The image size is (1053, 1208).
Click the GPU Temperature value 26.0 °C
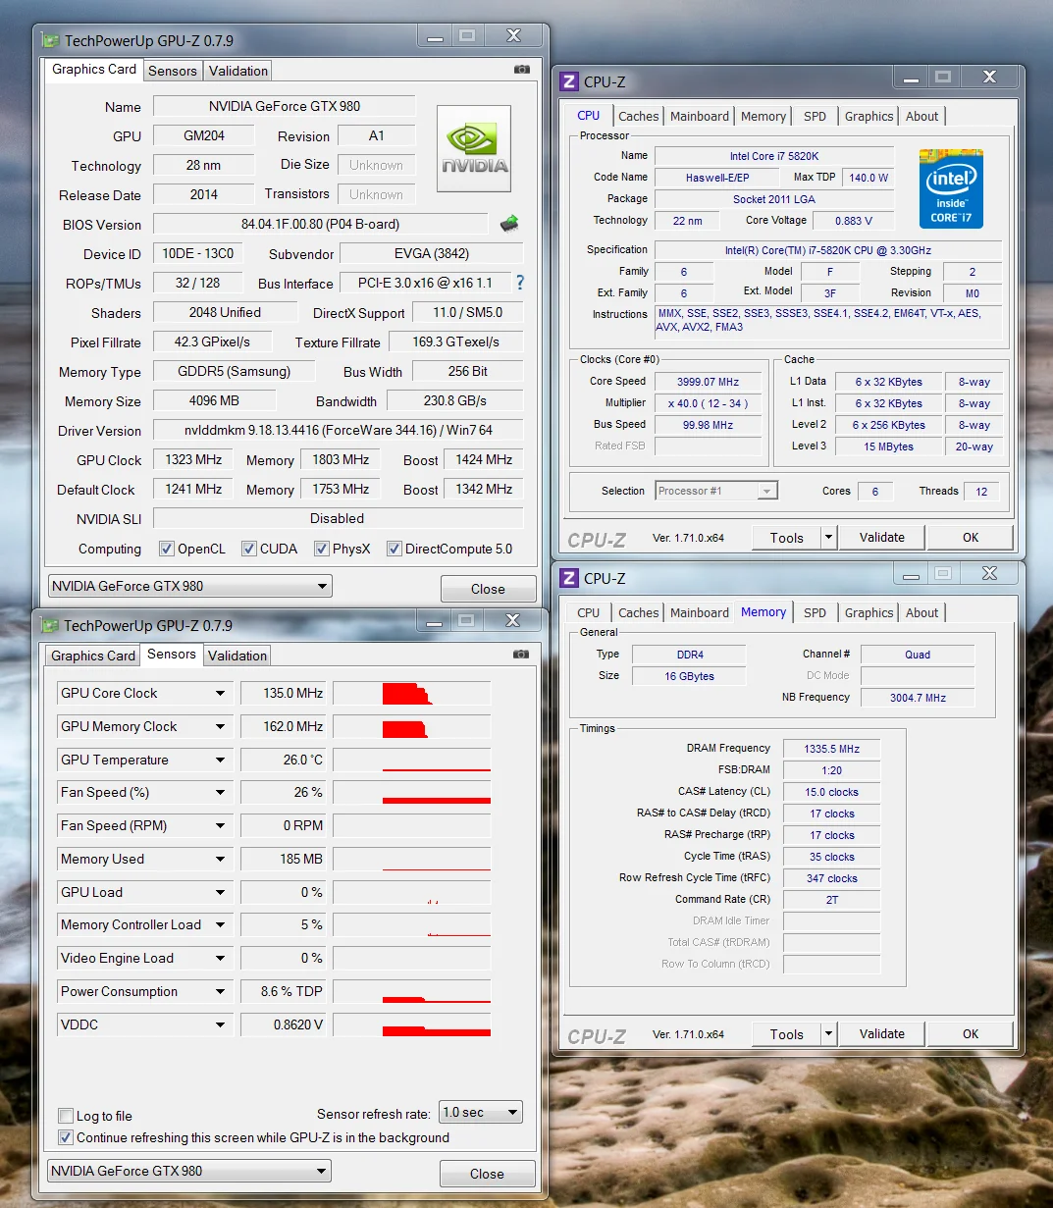coord(284,760)
